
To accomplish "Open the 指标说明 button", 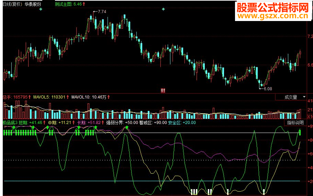I will coord(295,123).
